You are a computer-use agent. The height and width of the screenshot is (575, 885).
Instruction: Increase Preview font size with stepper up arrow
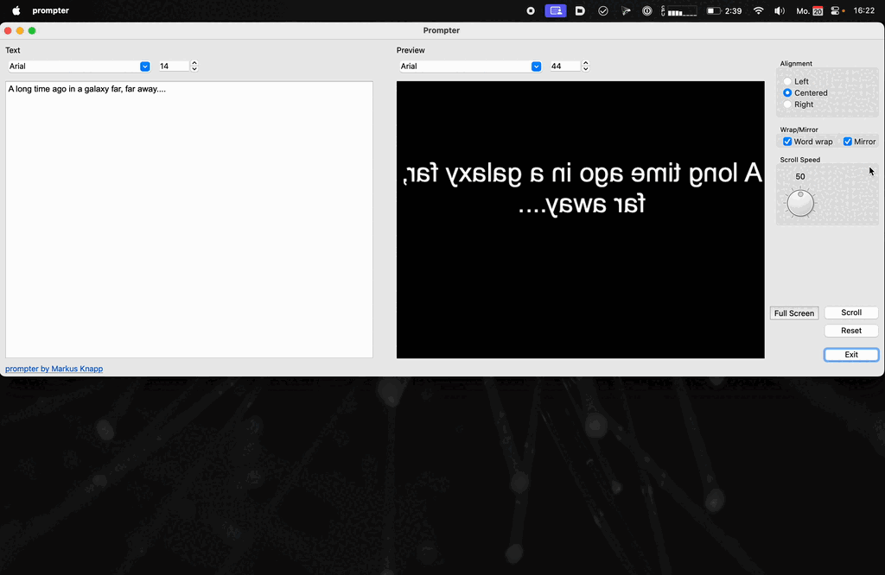pos(585,63)
